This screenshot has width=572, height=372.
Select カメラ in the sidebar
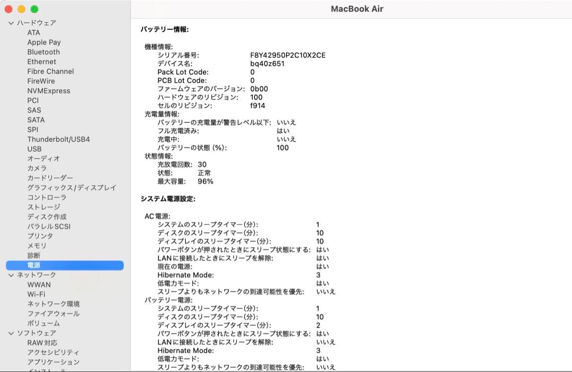[37, 168]
